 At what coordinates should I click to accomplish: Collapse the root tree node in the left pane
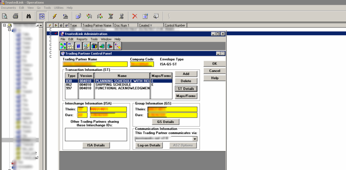(x=4, y=26)
